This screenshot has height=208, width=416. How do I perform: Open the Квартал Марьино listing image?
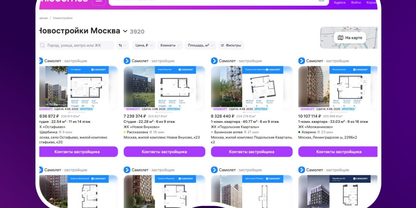click(x=164, y=191)
